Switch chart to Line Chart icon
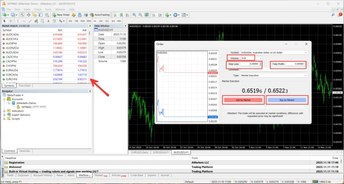Image resolution: width=344 pixels, height=184 pixels. coord(127,15)
